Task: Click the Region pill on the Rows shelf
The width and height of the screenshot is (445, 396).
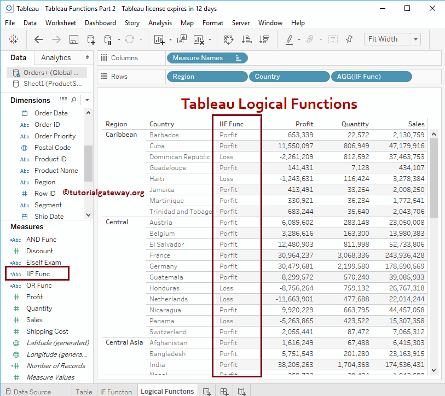Action: (207, 77)
